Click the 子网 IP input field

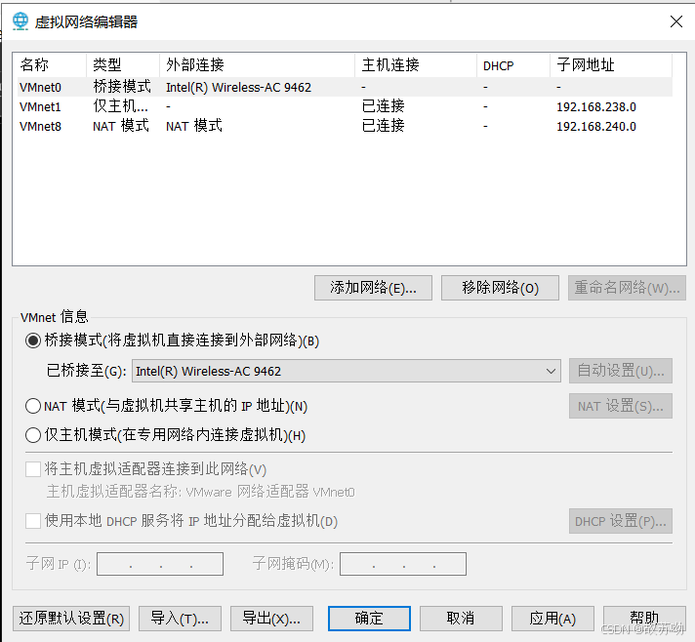160,564
